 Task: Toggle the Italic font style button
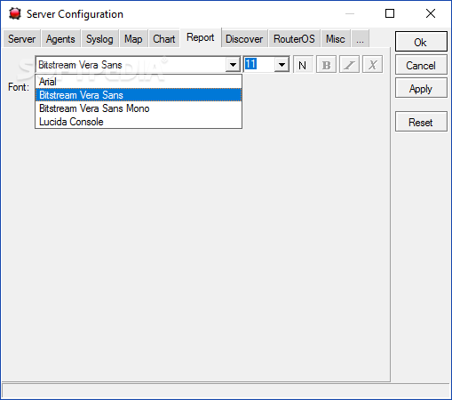coord(349,64)
